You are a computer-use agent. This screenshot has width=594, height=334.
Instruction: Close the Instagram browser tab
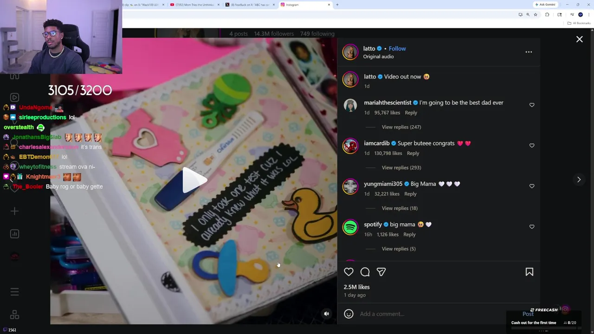coord(329,5)
